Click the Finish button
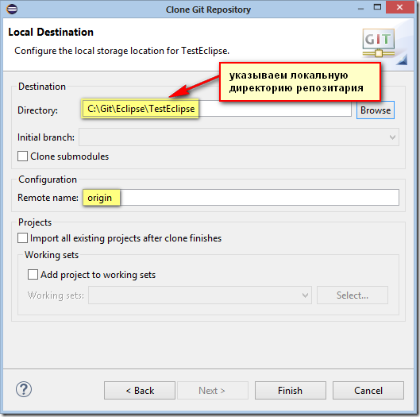420x417 pixels. tap(291, 391)
